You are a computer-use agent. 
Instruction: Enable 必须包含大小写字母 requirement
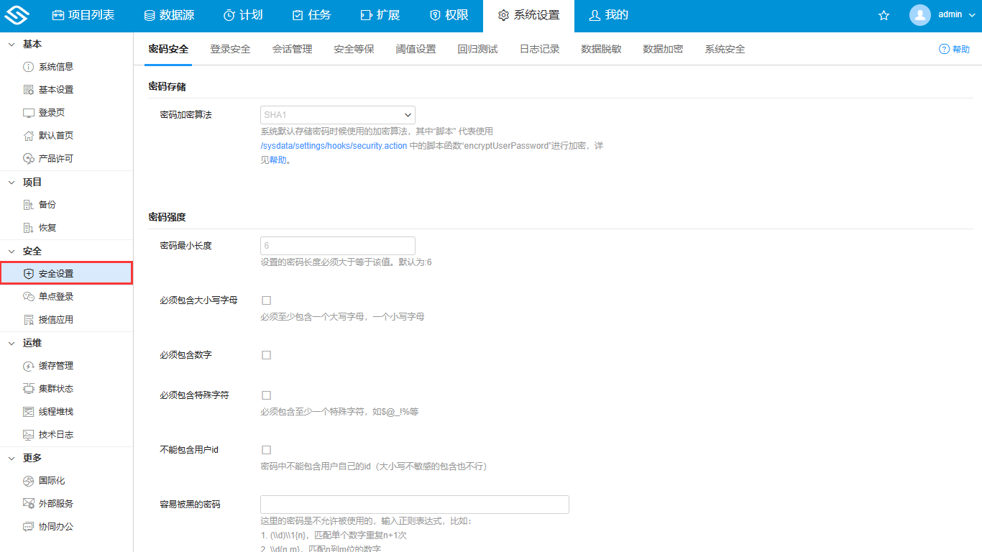click(x=266, y=300)
